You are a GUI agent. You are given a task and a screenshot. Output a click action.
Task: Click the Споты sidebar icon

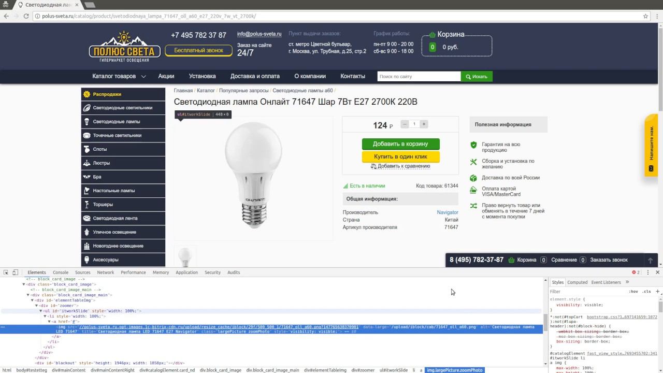(x=87, y=149)
